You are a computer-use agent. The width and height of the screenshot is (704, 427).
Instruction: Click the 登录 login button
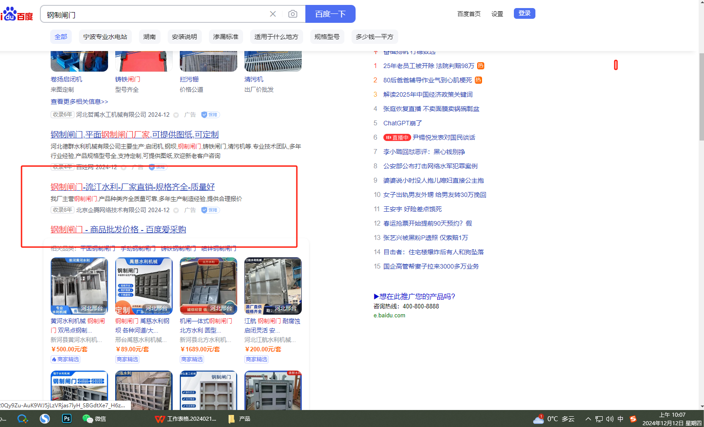pyautogui.click(x=525, y=13)
